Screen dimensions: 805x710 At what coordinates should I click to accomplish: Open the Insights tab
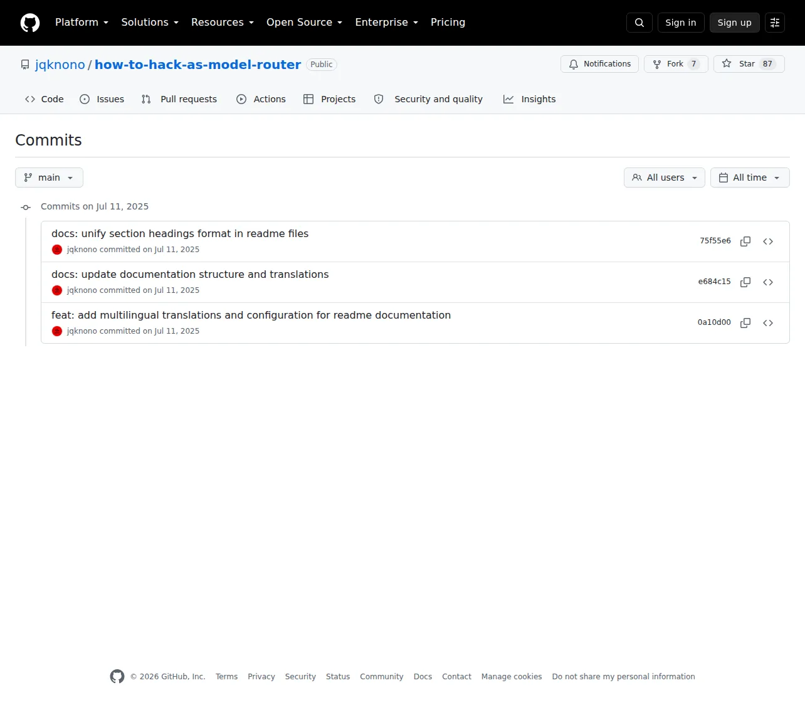click(529, 99)
